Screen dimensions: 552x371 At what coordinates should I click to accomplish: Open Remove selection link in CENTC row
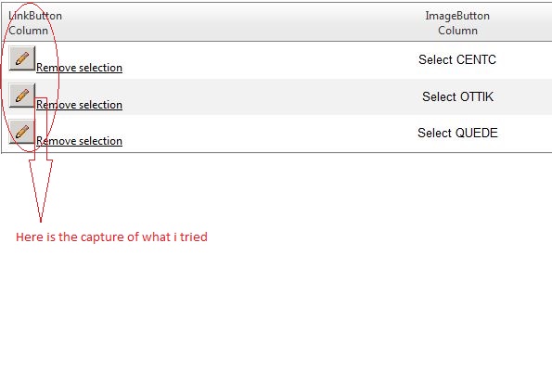(79, 67)
